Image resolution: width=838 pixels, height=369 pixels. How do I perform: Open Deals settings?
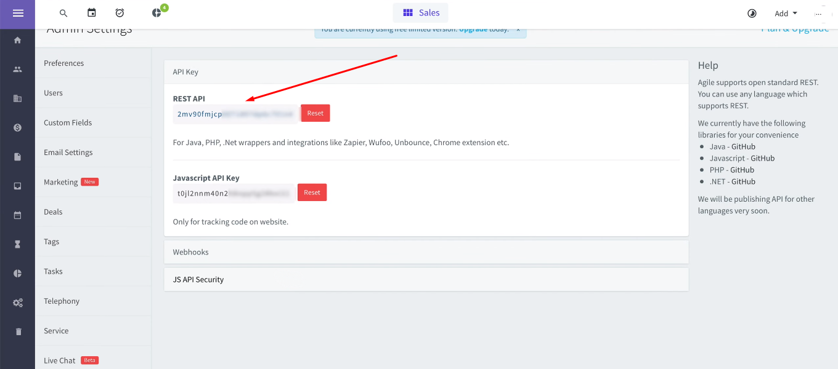point(93,212)
